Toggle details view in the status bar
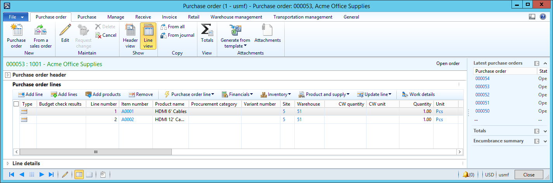This screenshot has height=183, width=553. [79, 175]
